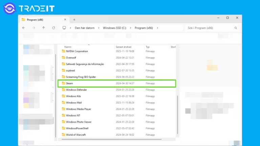Viewport: 260px width, 146px height.
Task: Click the World of Warcraft folder icon
Action: coord(64,135)
